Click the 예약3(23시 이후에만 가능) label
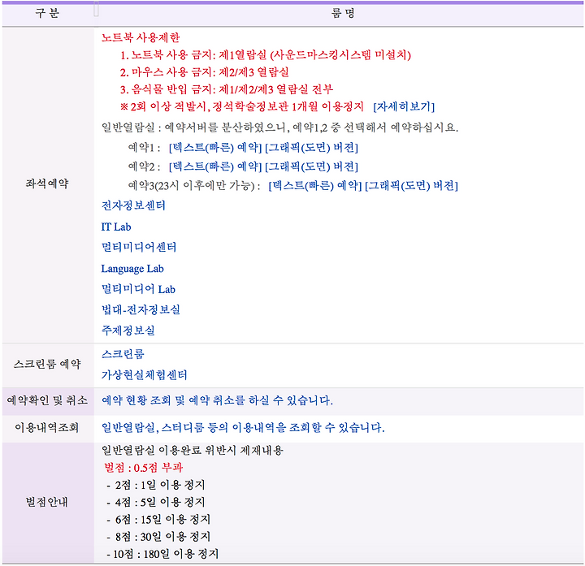This screenshot has width=585, height=566. pyautogui.click(x=194, y=186)
